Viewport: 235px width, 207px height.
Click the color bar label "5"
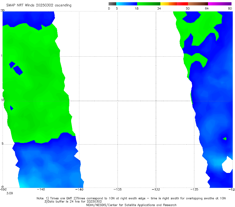pos(117,8)
